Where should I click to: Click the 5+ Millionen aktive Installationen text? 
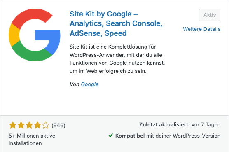click(32, 140)
